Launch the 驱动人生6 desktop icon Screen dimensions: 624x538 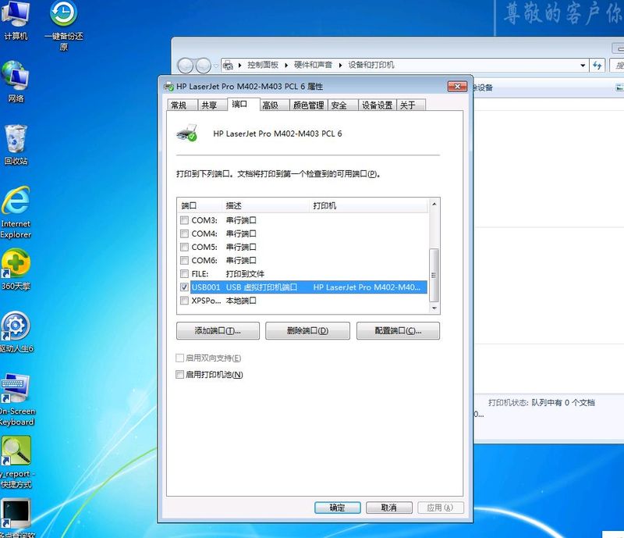pos(16,329)
